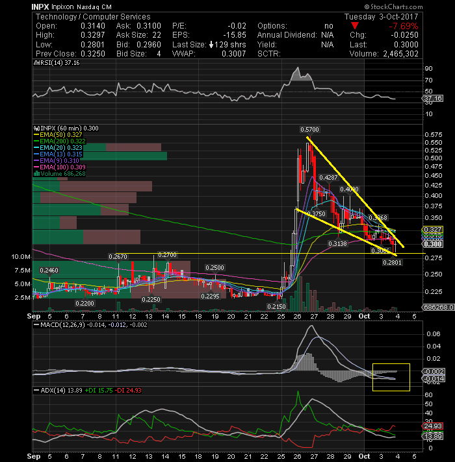
Task: Click the green EMA(200) line marker
Action: click(x=36, y=141)
